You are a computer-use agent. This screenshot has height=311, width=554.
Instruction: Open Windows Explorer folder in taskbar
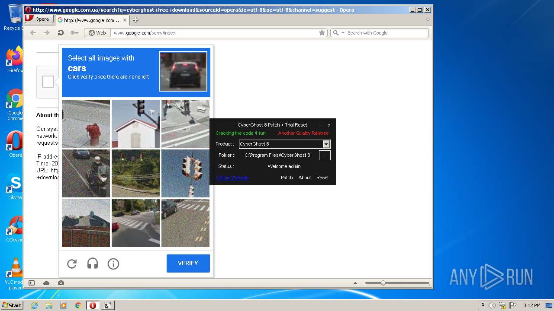49,305
